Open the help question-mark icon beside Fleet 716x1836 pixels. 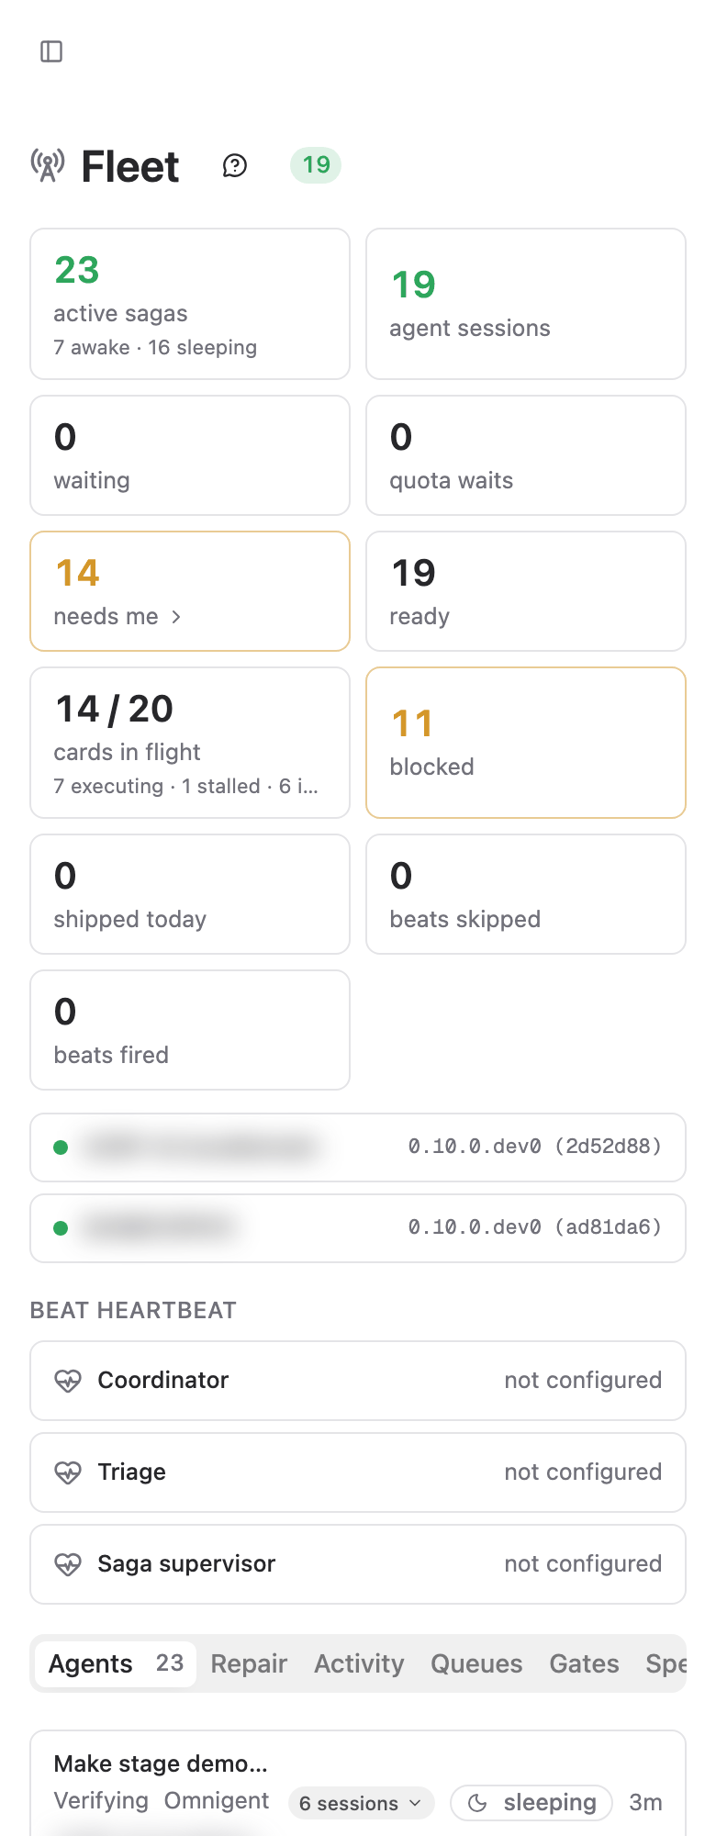coord(235,165)
